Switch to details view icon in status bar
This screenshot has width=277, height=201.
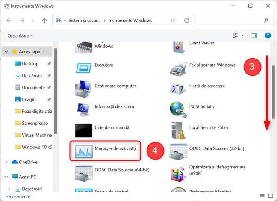click(262, 196)
